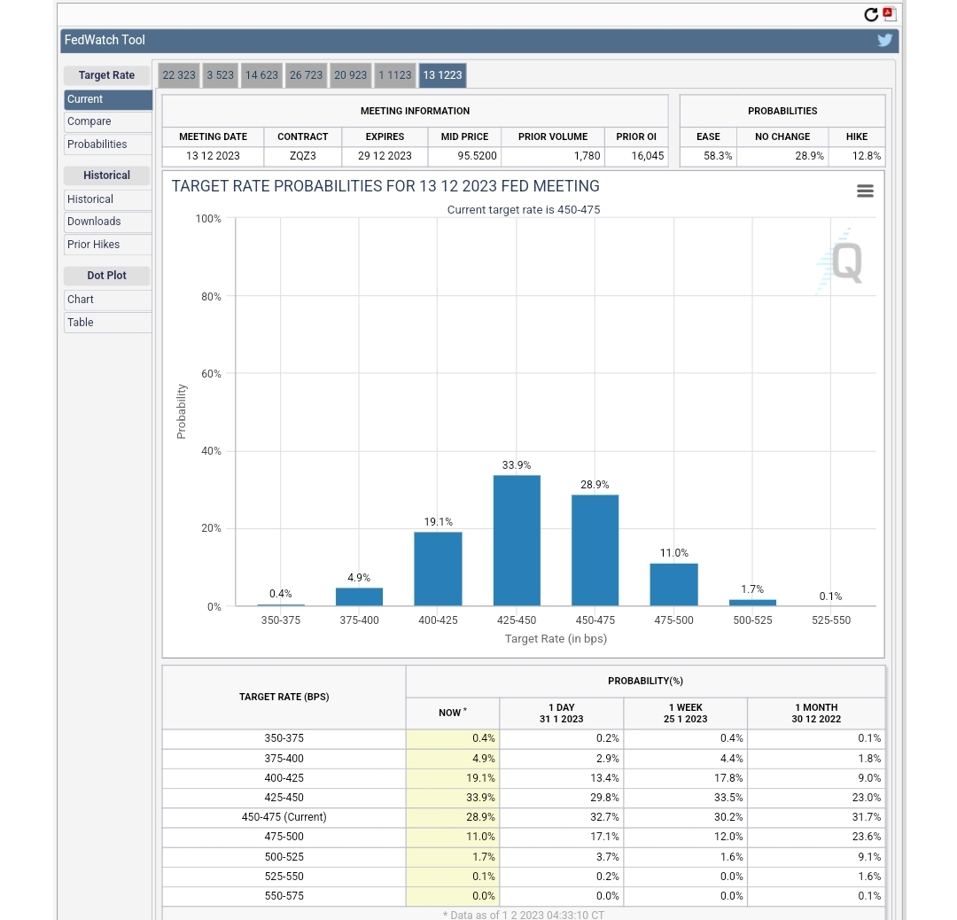Open the Probabilities sidebar item

pyautogui.click(x=108, y=144)
